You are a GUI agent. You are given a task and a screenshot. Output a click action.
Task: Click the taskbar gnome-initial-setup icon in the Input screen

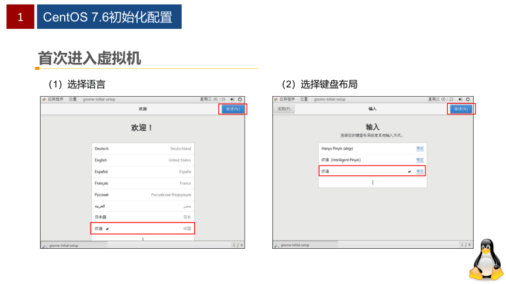277,245
